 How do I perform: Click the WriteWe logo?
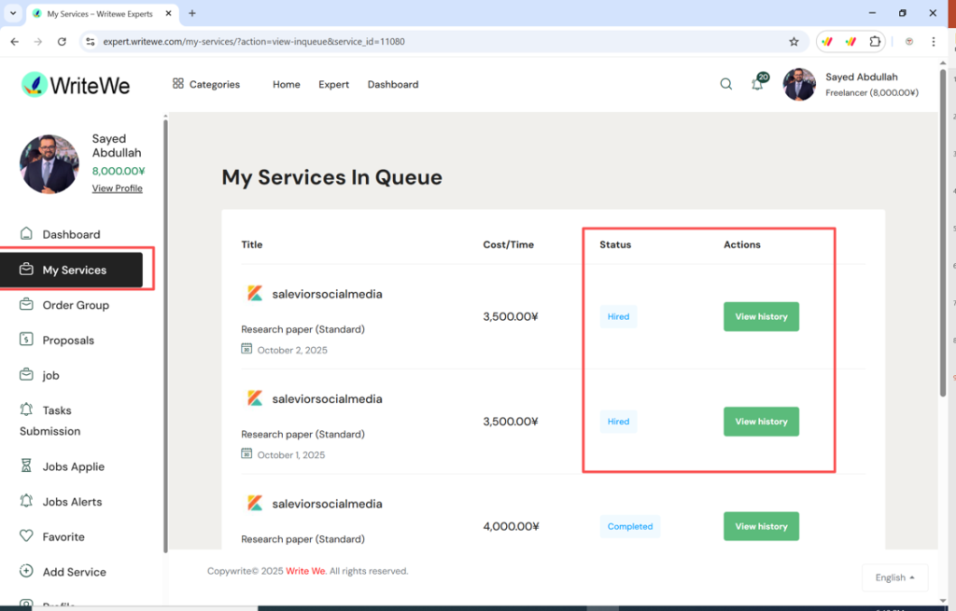coord(77,85)
